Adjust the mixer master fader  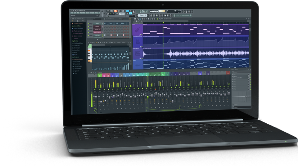tap(96, 97)
